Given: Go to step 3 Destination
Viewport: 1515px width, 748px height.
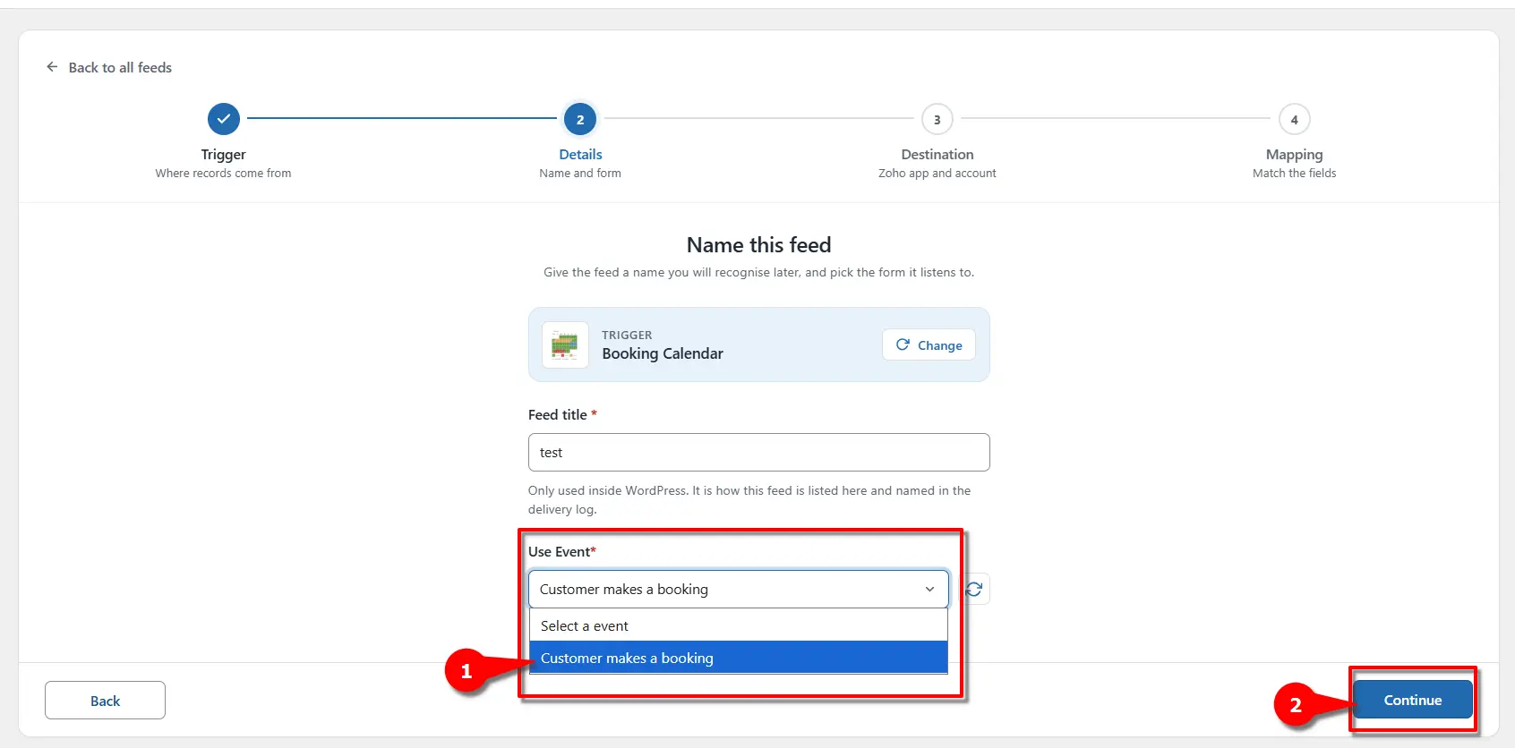Looking at the screenshot, I should [937, 119].
